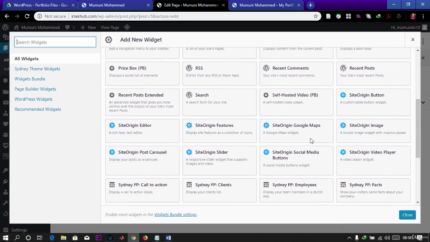The image size is (430, 242).
Task: Open Microsoft Edge from the taskbar
Action: [52, 237]
